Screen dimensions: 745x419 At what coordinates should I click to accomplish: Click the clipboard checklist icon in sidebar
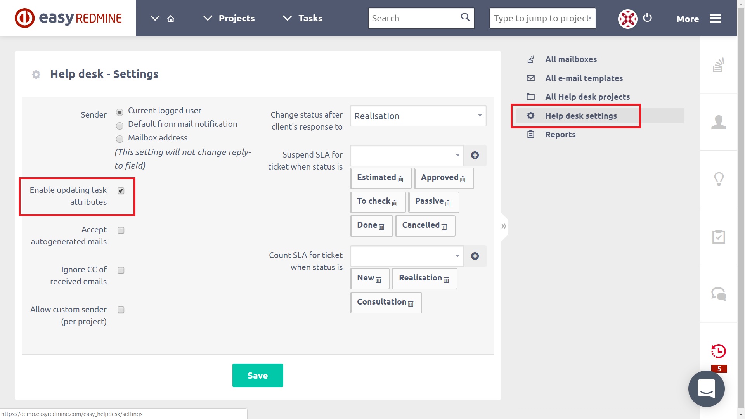tap(719, 237)
